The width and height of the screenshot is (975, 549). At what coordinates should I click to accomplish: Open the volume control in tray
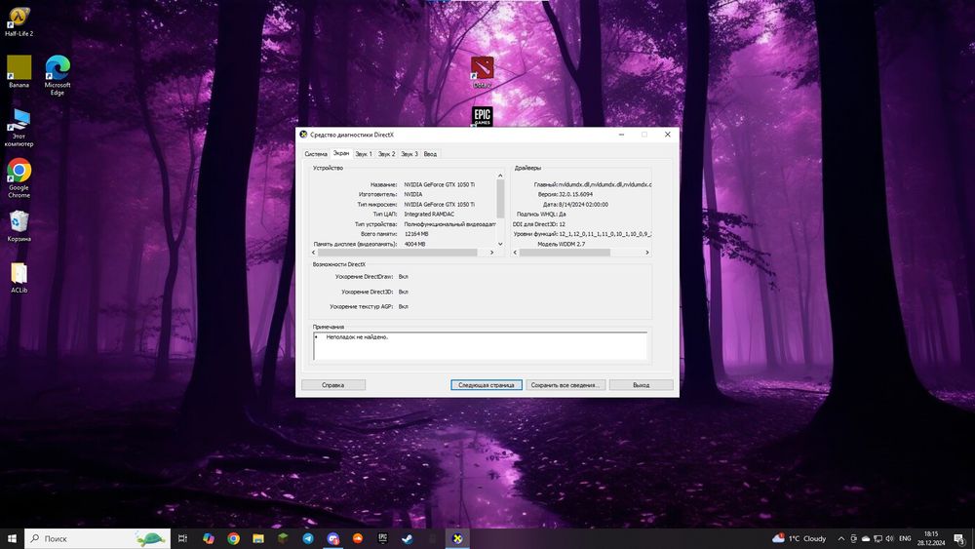890,538
